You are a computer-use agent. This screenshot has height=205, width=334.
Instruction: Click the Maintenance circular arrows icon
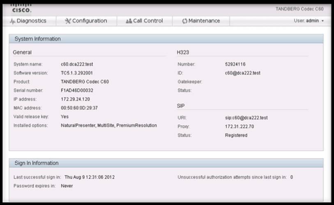pyautogui.click(x=184, y=21)
